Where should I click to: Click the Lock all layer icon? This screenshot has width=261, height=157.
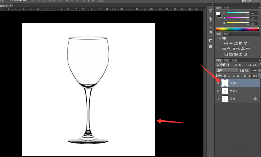coord(238,76)
